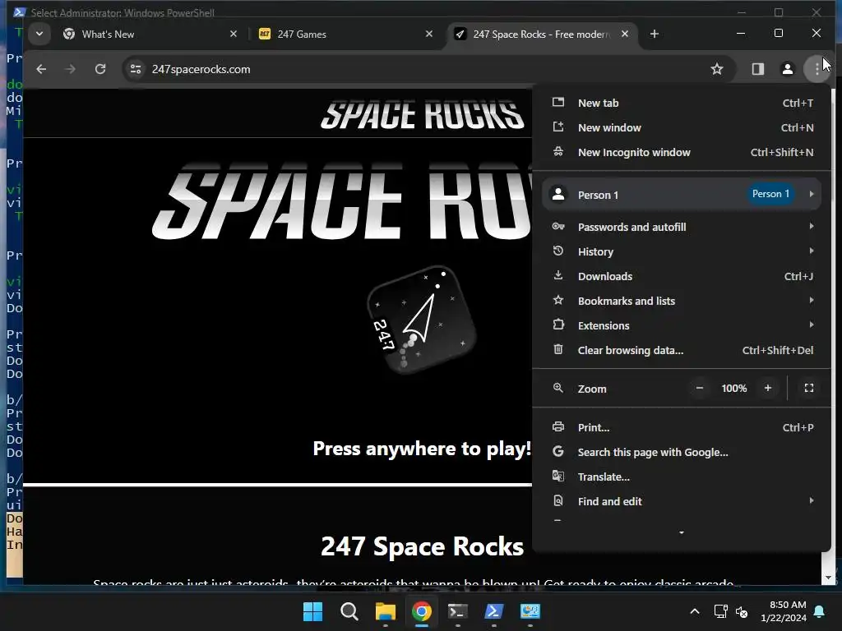Image resolution: width=842 pixels, height=631 pixels.
Task: Open the PowerShell taskbar icon
Action: pos(493,611)
